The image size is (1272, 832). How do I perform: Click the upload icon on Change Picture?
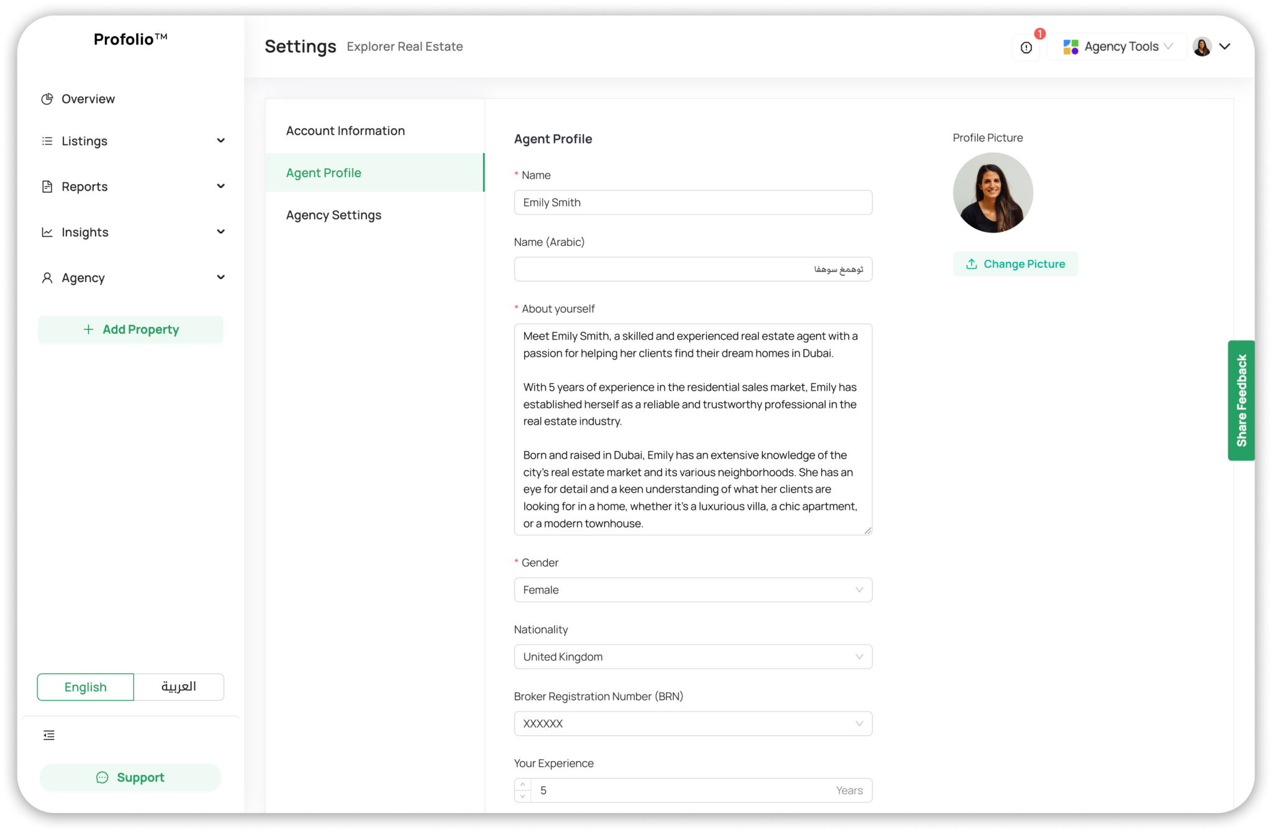[972, 263]
